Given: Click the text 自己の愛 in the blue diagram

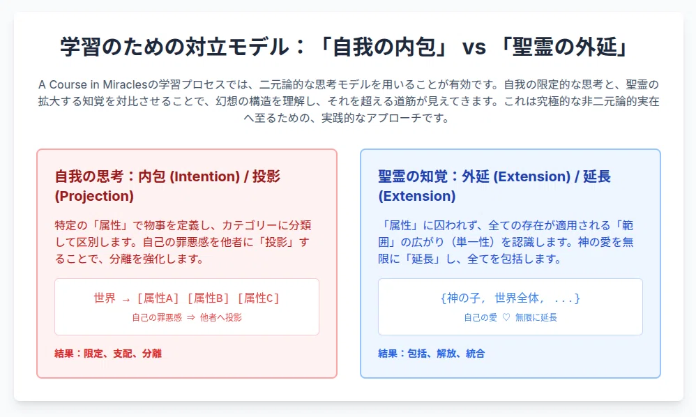Looking at the screenshot, I should [x=481, y=317].
